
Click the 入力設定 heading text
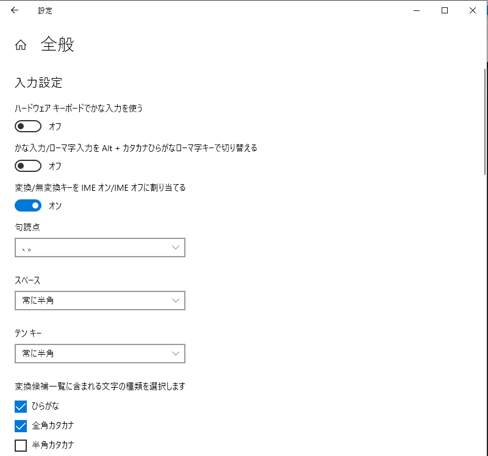click(38, 83)
